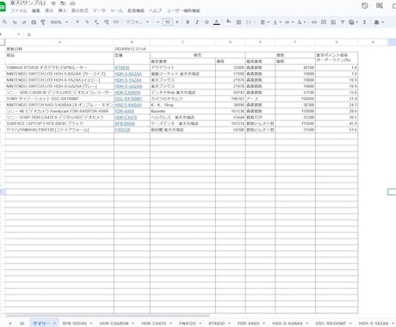396x327 pixels.
Task: Open text rotation dropdown
Action: (301, 22)
